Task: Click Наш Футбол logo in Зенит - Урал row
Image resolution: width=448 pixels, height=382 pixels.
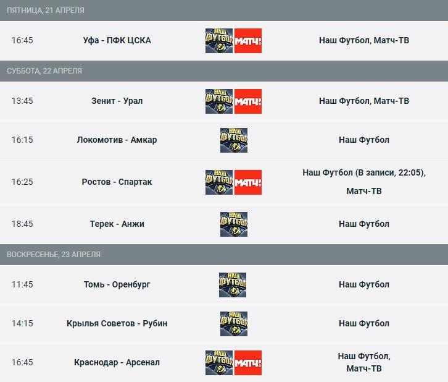Action: click(219, 101)
